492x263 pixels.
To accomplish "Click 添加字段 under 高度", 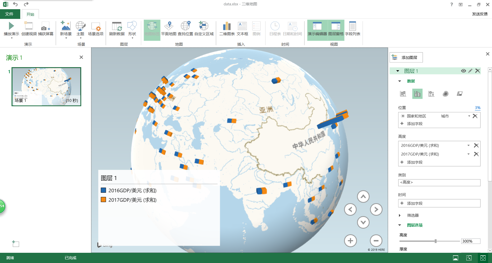I will click(415, 162).
